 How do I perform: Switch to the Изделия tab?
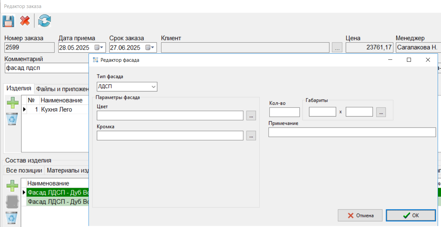click(19, 88)
